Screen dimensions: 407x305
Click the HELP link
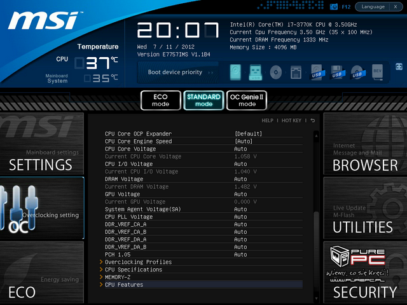click(x=267, y=121)
